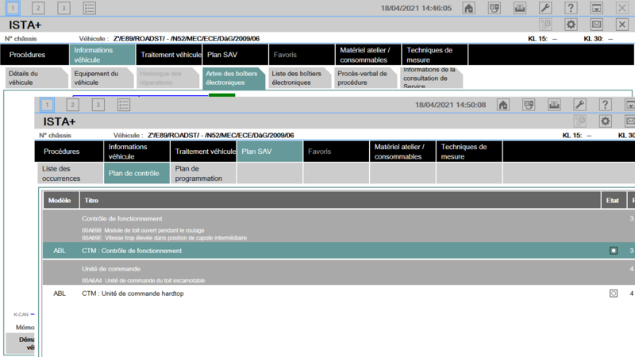Select Détails du véhicule sub-tab
The image size is (635, 357).
point(37,78)
